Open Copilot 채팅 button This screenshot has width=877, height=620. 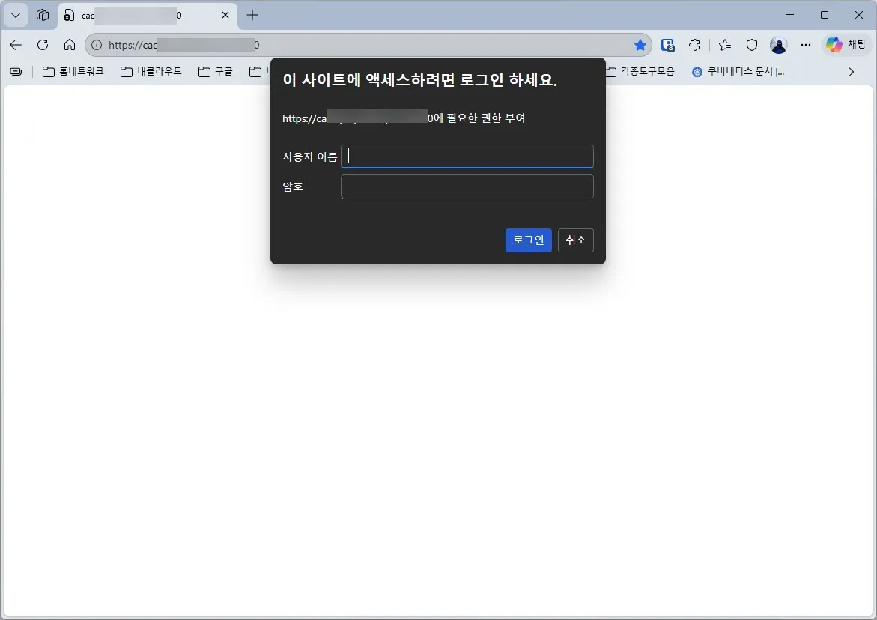coord(846,45)
